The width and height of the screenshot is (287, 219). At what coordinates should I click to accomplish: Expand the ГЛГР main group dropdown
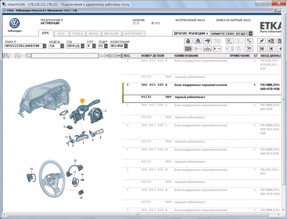(x=94, y=46)
